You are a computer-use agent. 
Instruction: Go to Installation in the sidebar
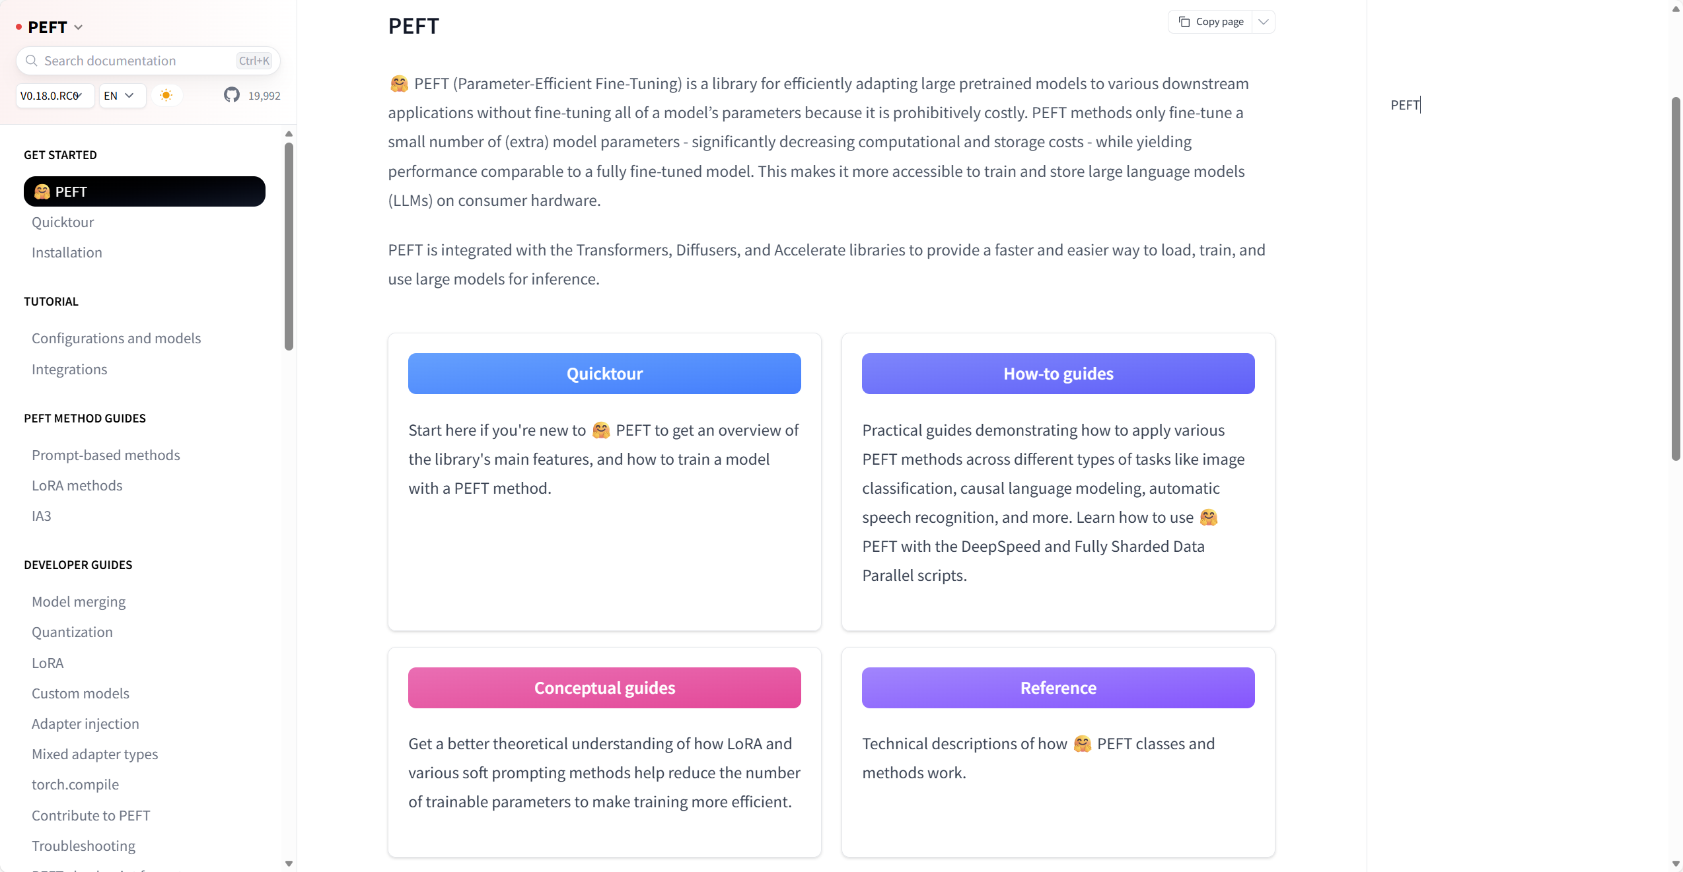pyautogui.click(x=67, y=252)
